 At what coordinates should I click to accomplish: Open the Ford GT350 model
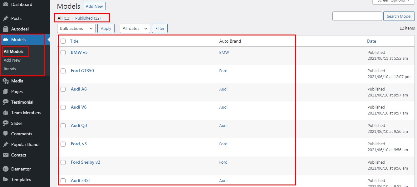[x=82, y=71]
